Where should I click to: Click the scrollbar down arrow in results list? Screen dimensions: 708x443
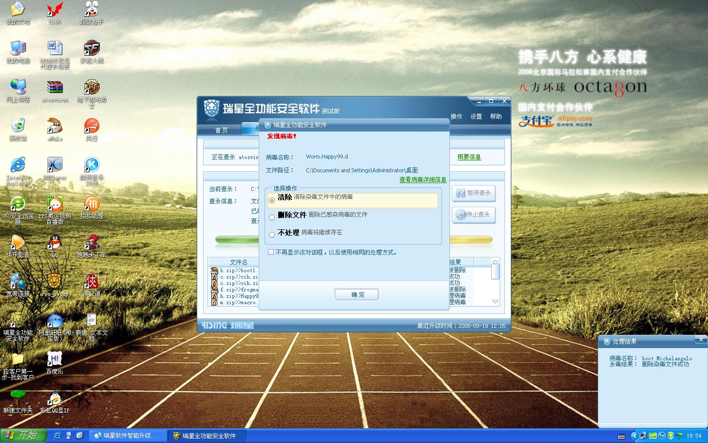[x=495, y=302]
